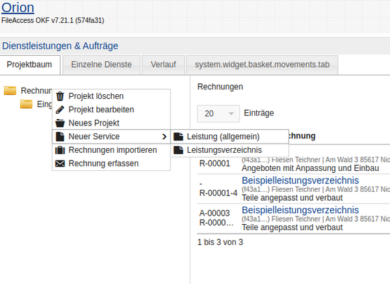Switch to the Einzelne Dienste tab
Viewport: 390px width, 284px height.
point(101,65)
